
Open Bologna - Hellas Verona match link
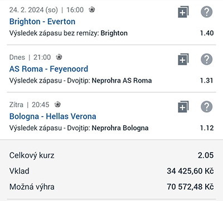click(53, 117)
